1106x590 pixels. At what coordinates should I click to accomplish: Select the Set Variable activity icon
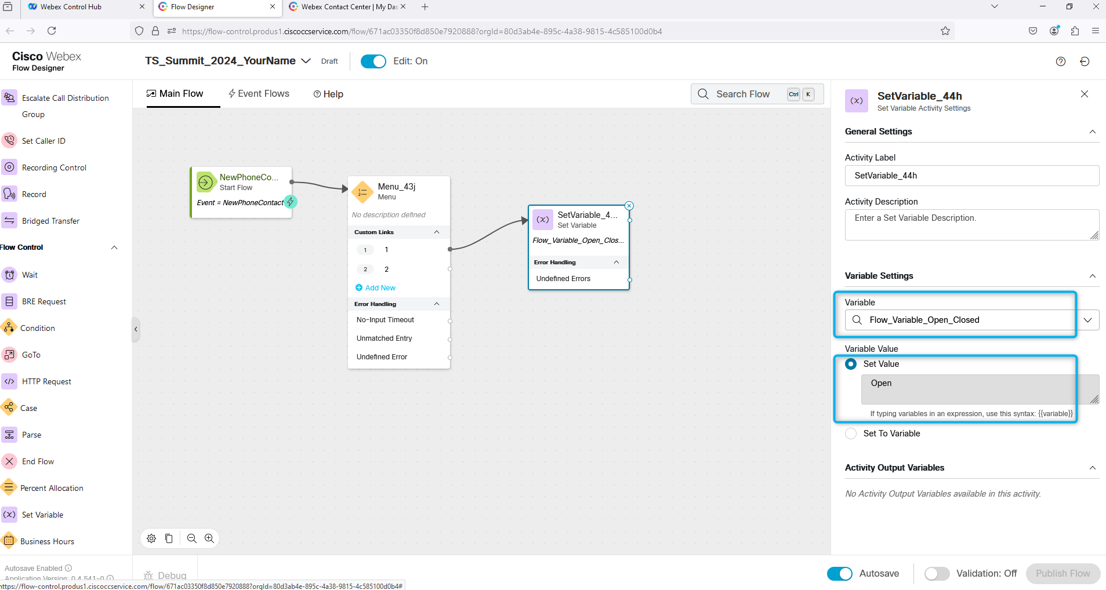9,515
